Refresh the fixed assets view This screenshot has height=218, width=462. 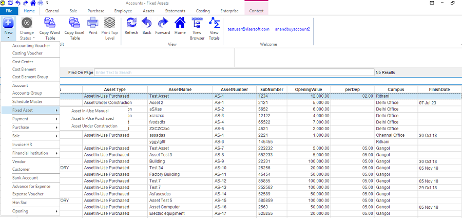pos(131,26)
